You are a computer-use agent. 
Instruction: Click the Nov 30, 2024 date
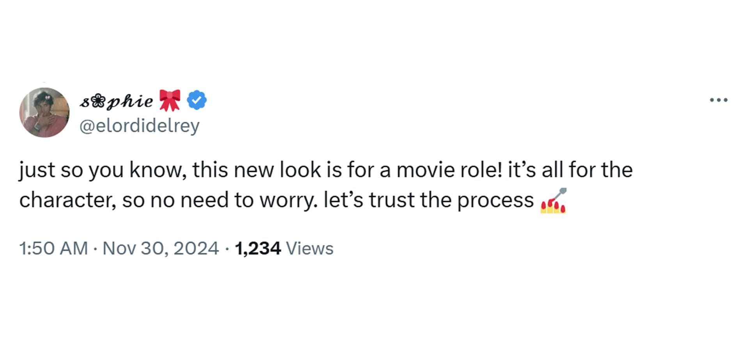160,248
